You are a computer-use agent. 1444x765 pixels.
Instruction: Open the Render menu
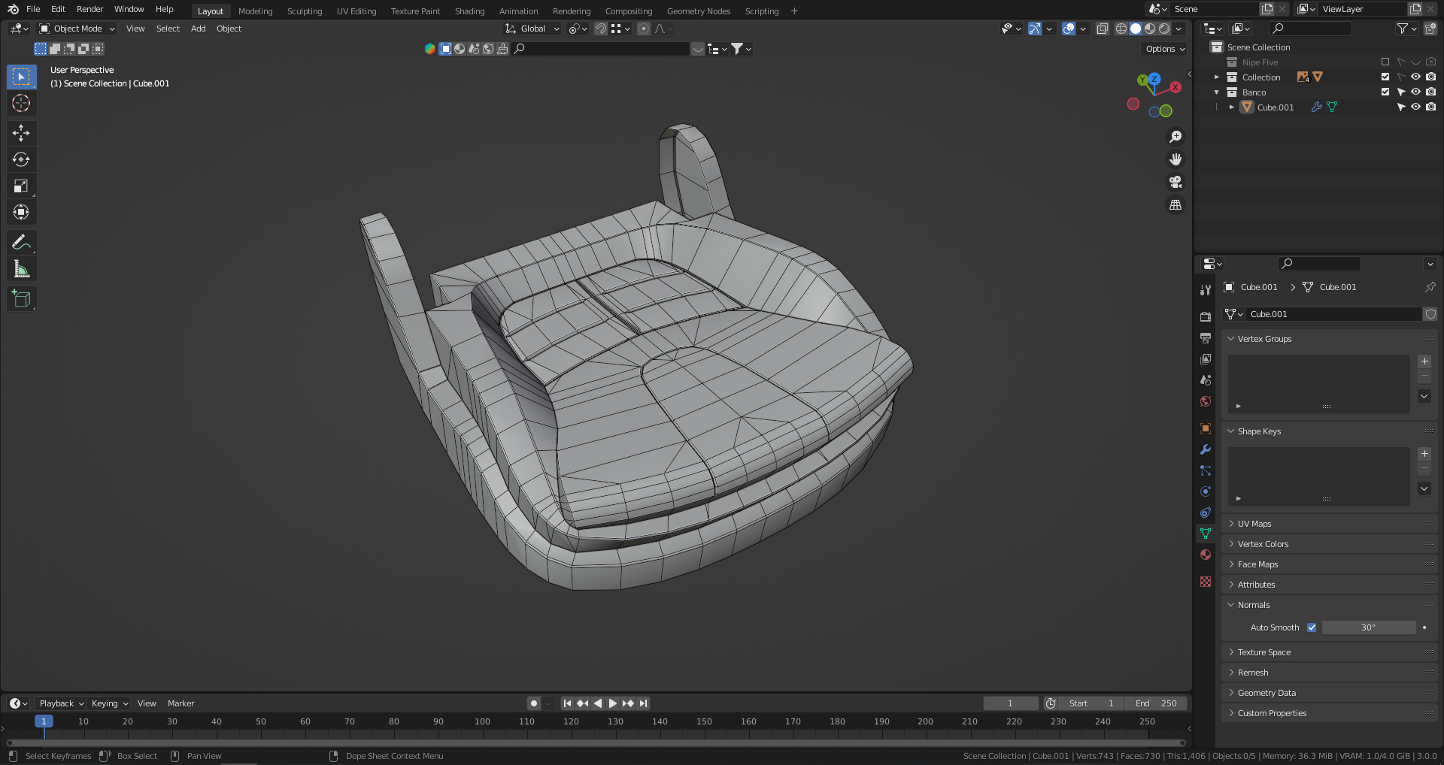(x=89, y=9)
